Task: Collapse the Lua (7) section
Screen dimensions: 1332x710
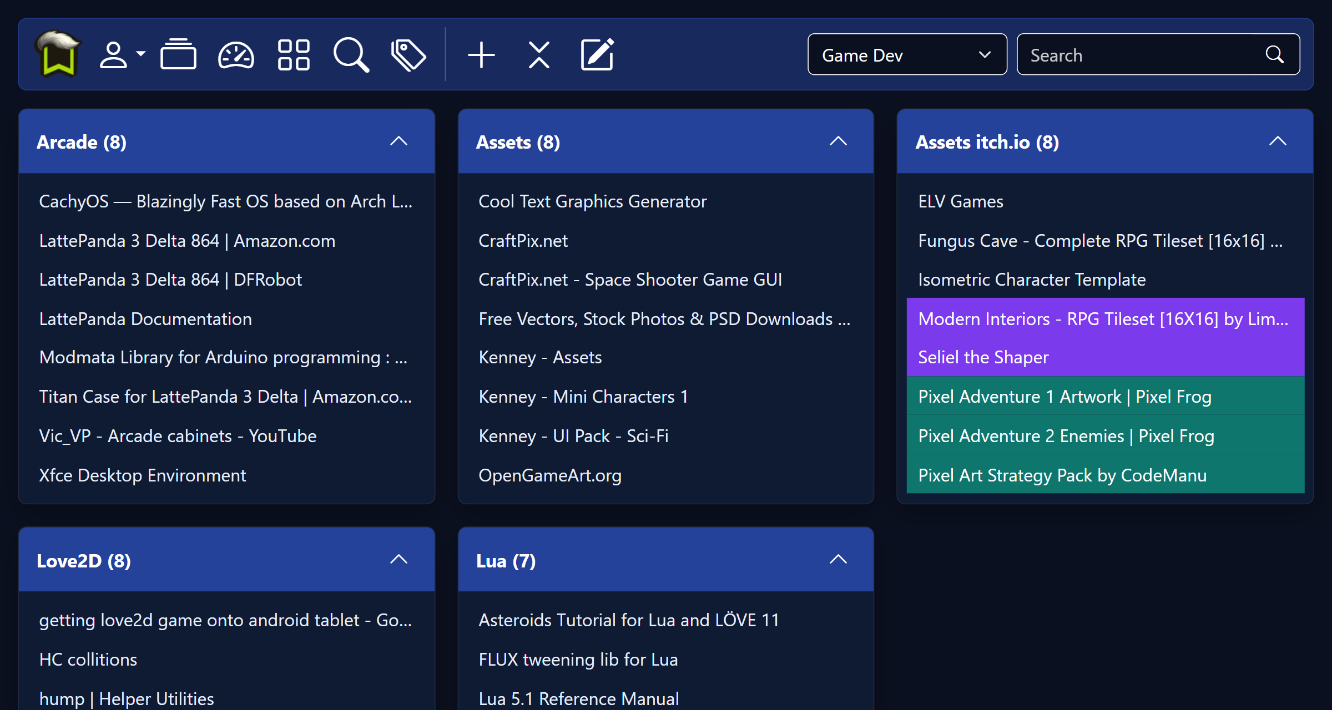Action: click(838, 560)
